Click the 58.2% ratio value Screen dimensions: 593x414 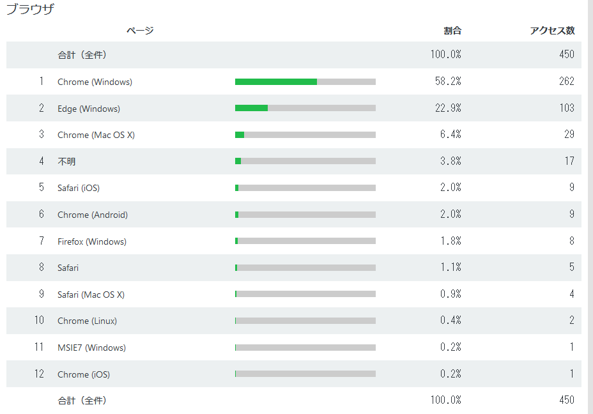tap(445, 82)
